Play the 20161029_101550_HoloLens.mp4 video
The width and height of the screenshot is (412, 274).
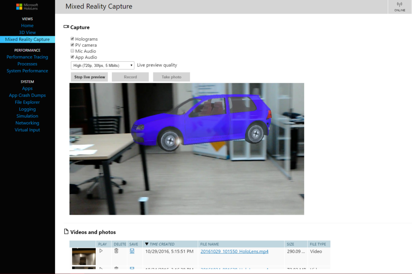[x=101, y=251]
